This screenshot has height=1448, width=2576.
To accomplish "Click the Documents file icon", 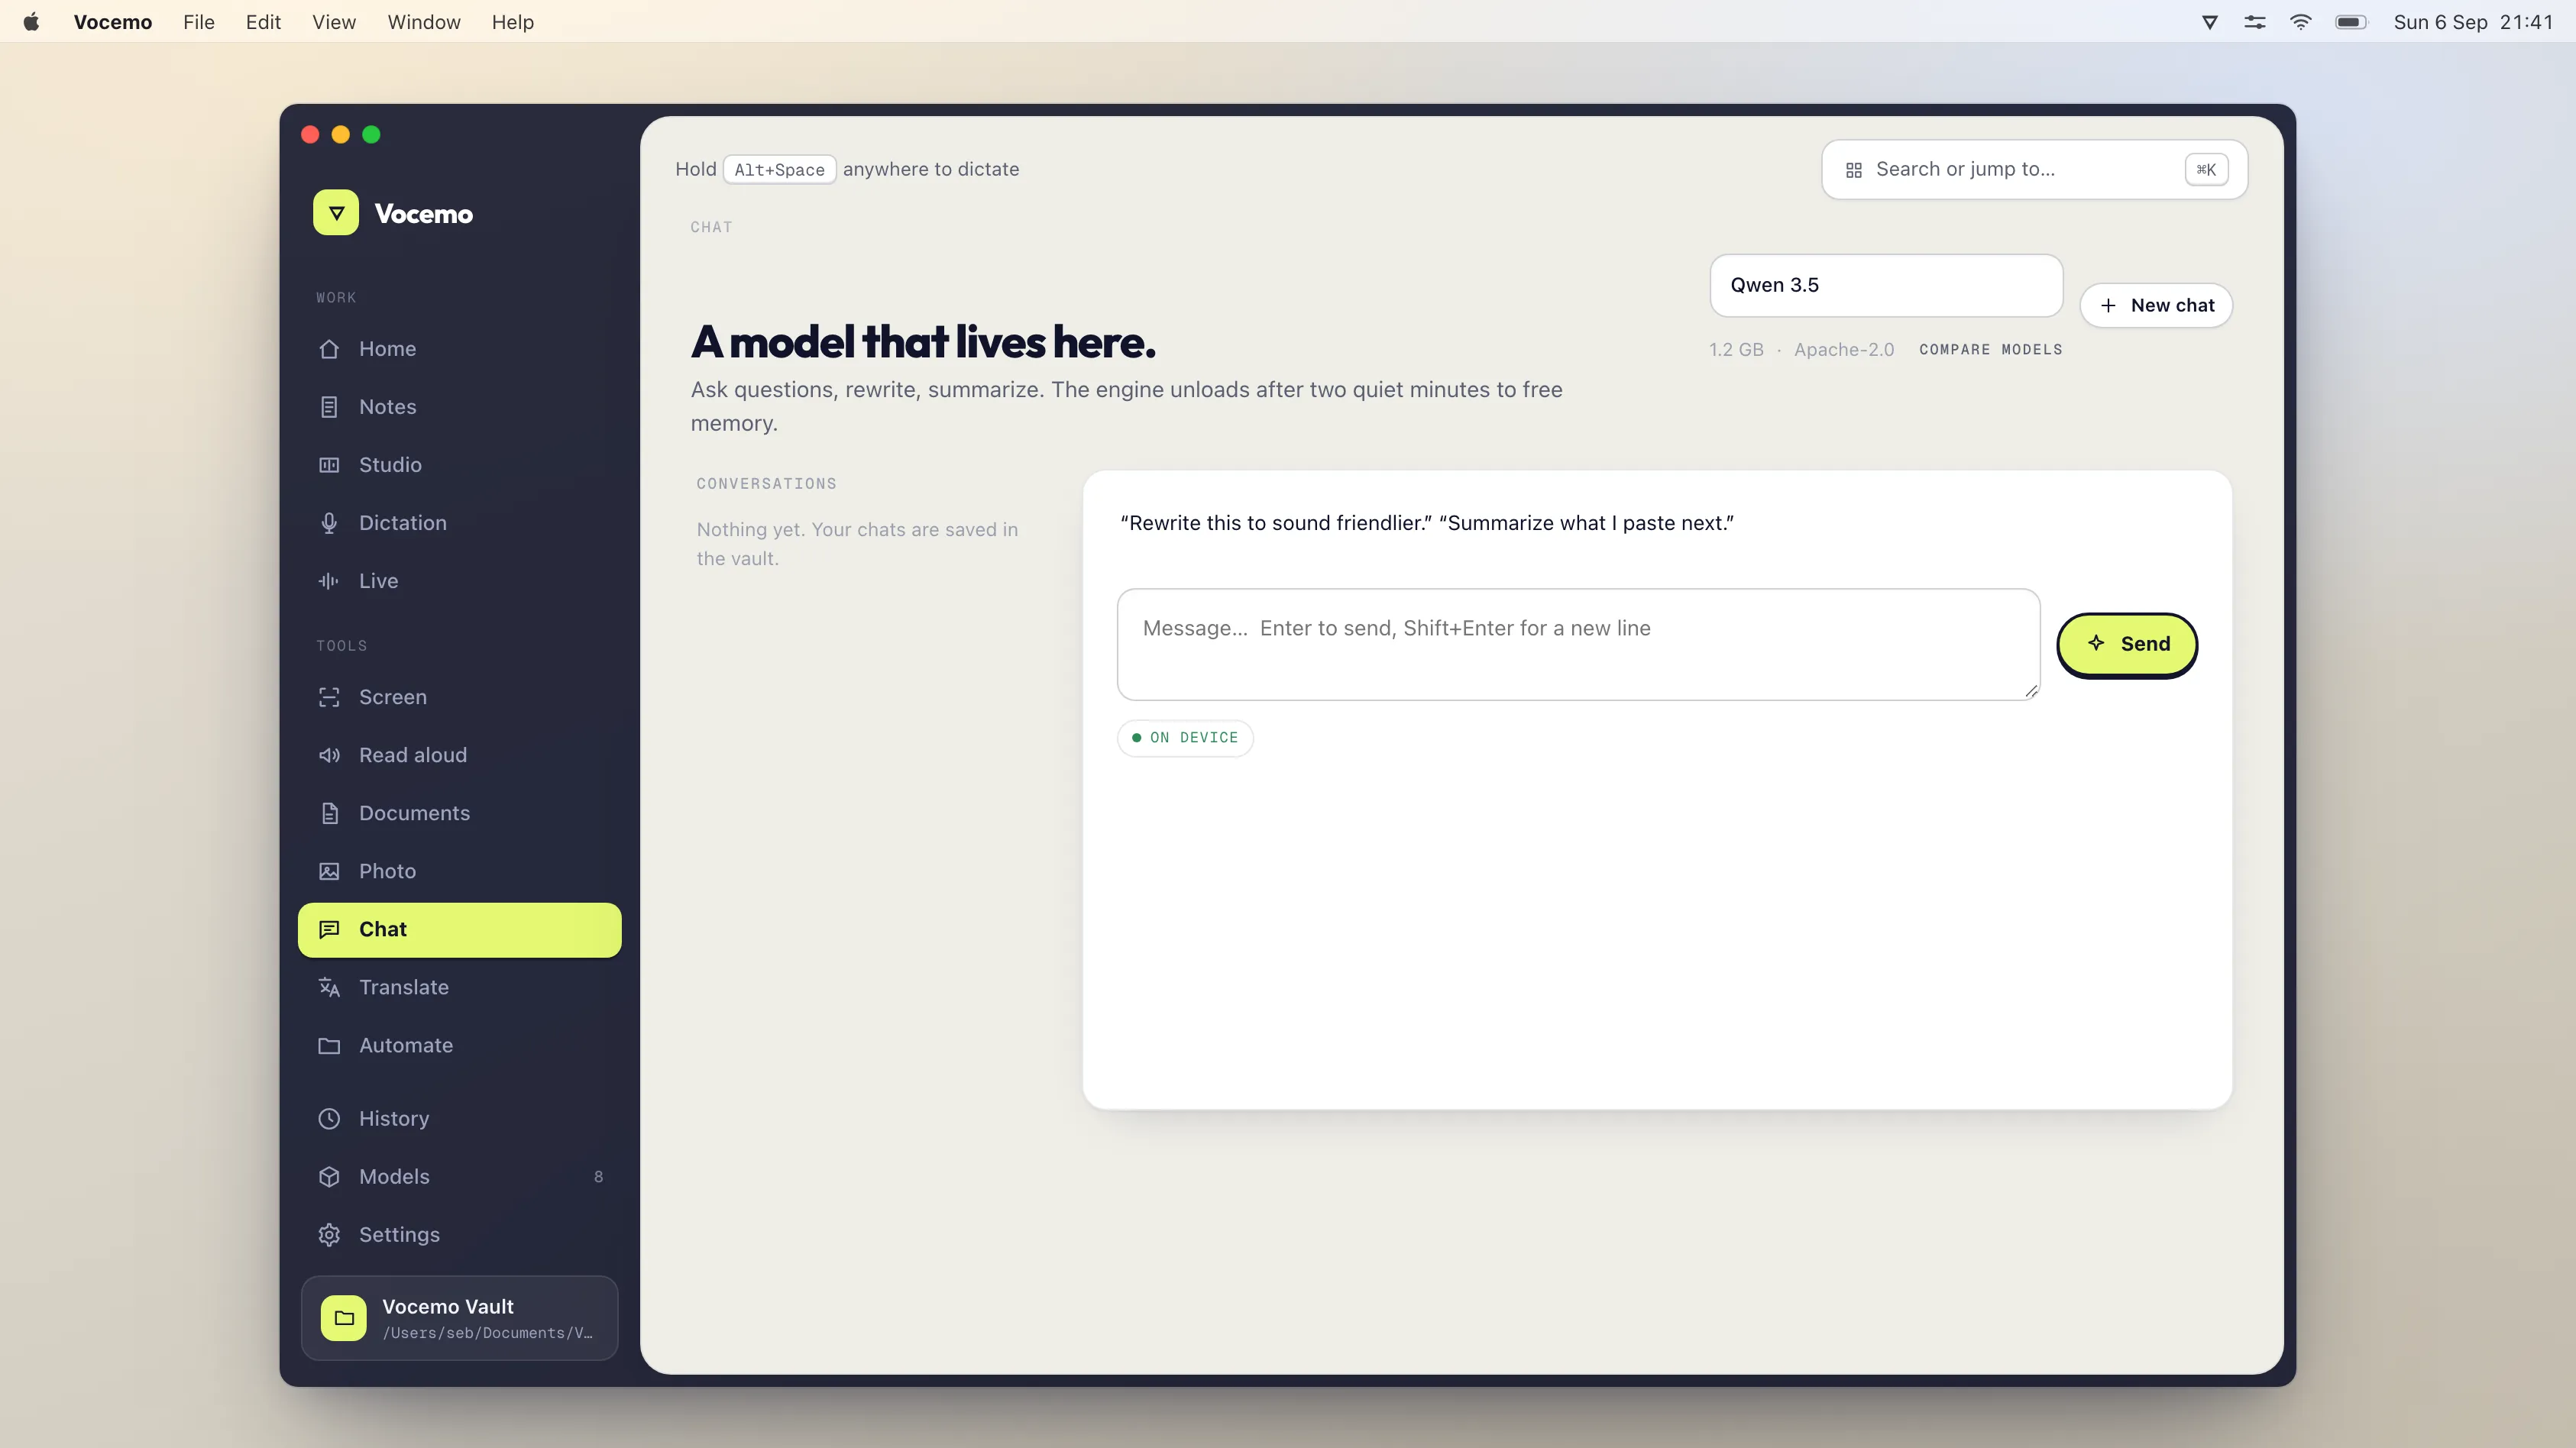I will [x=329, y=813].
